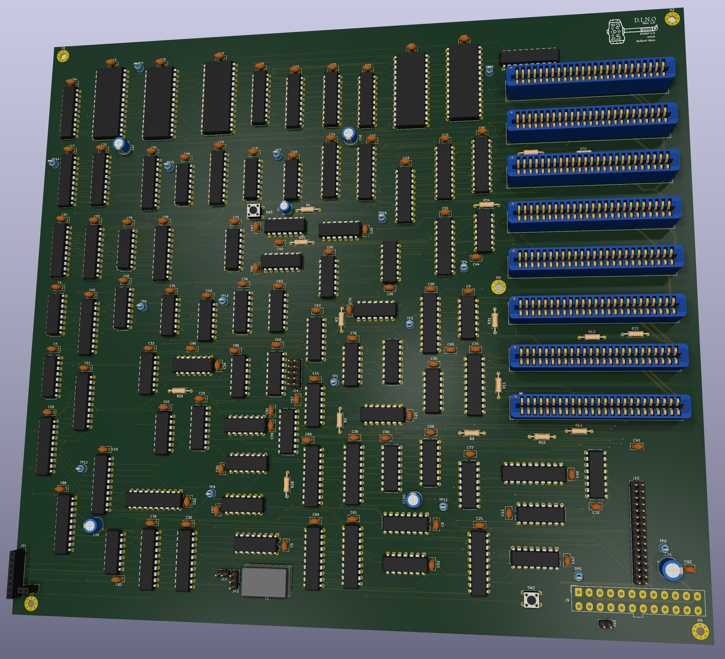
Task: Select resistor R31
Action: pyautogui.click(x=495, y=321)
